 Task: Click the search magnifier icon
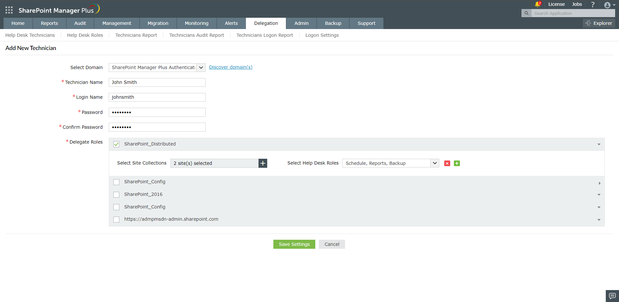pos(526,13)
